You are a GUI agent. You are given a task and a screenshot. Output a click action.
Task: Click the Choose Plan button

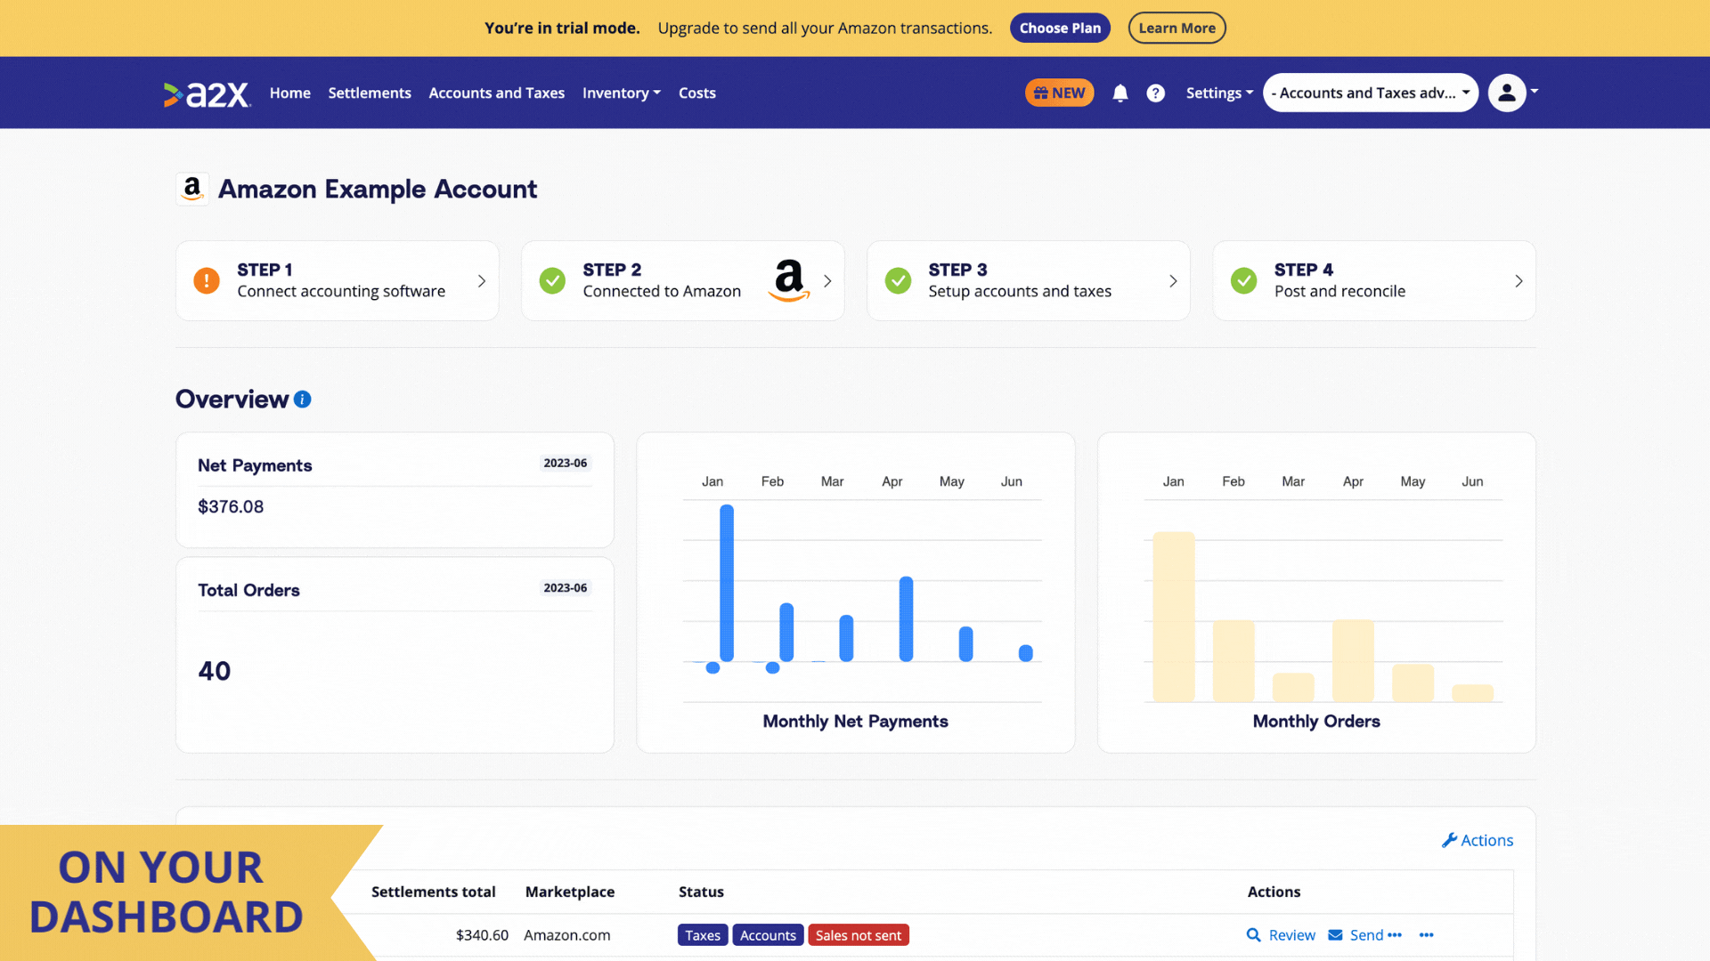(1060, 28)
